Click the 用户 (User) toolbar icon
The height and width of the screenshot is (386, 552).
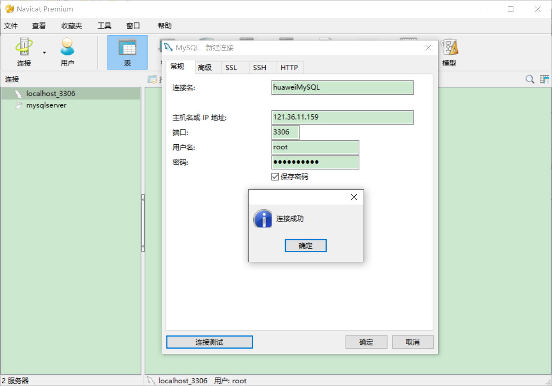(x=67, y=52)
